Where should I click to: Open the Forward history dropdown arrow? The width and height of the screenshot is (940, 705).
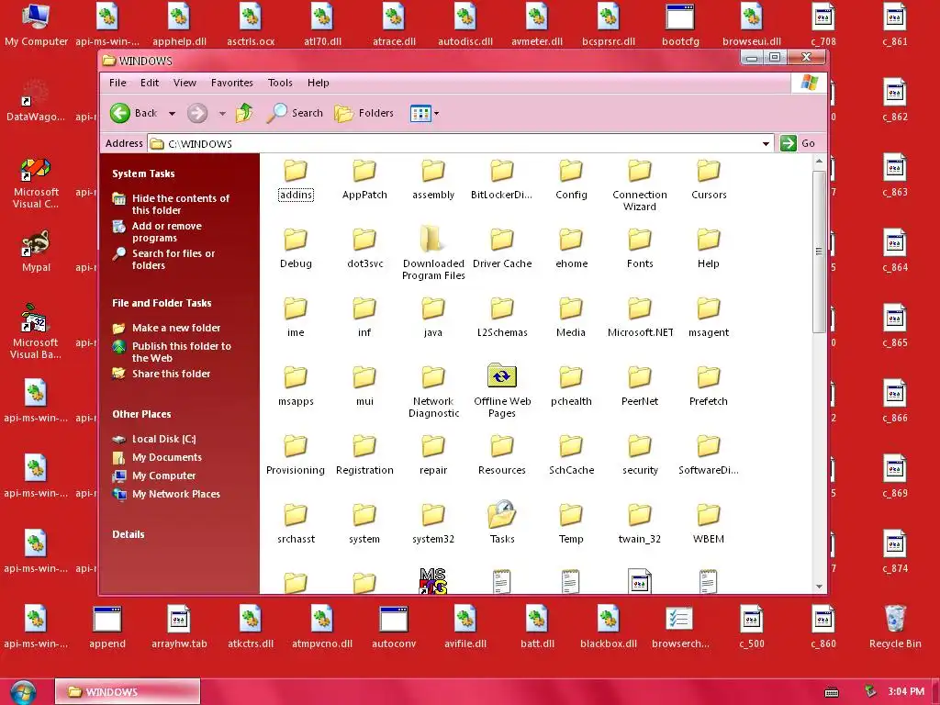point(222,113)
